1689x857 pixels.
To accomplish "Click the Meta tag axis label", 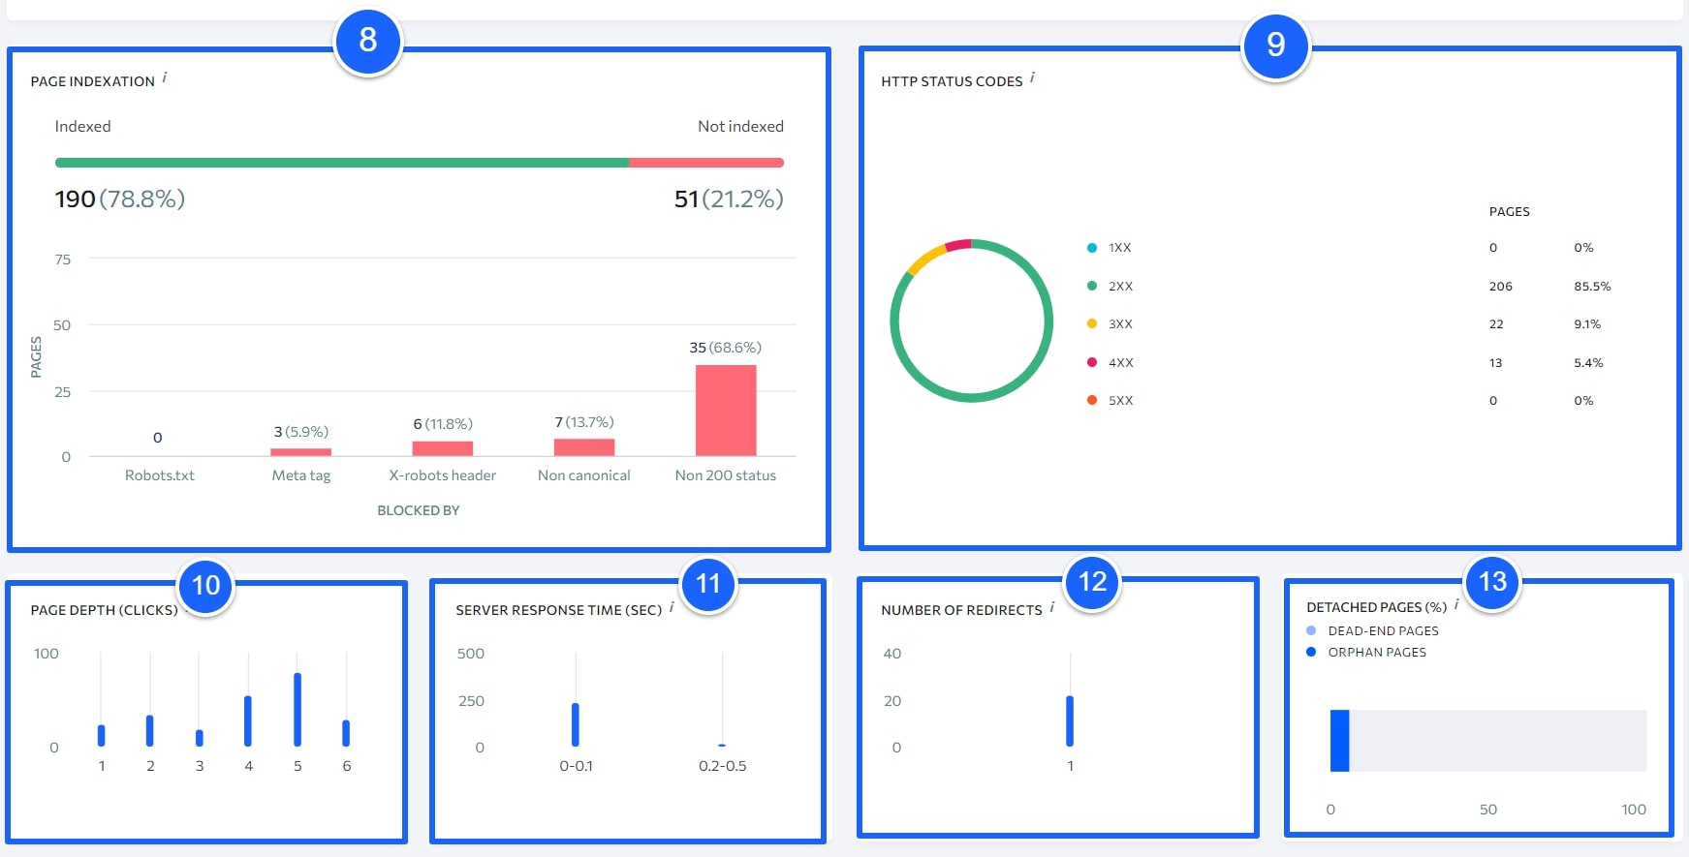I will click(x=301, y=475).
